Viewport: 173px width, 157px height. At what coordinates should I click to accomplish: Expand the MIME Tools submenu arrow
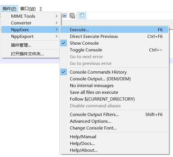point(57,16)
